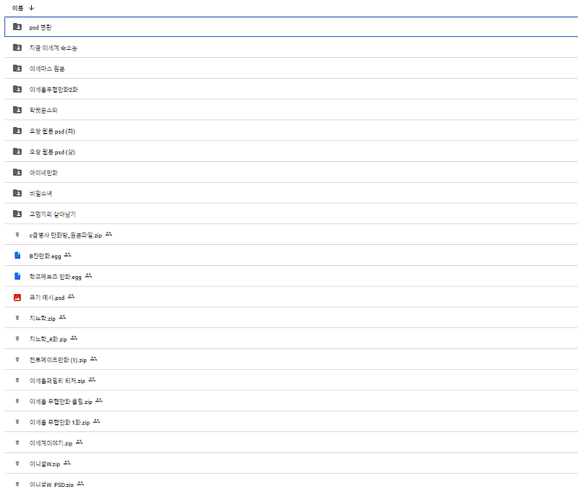Click the folder icon of 비밀소녀
Screen dimensions: 578x487
[x=17, y=193]
